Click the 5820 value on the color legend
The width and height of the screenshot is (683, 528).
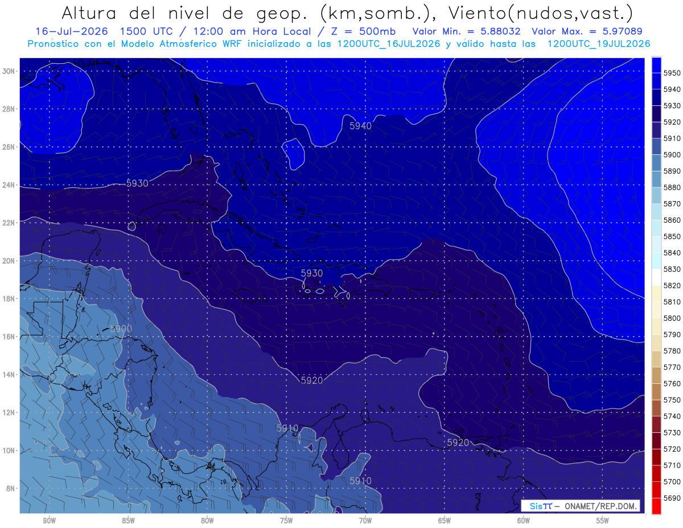(672, 285)
